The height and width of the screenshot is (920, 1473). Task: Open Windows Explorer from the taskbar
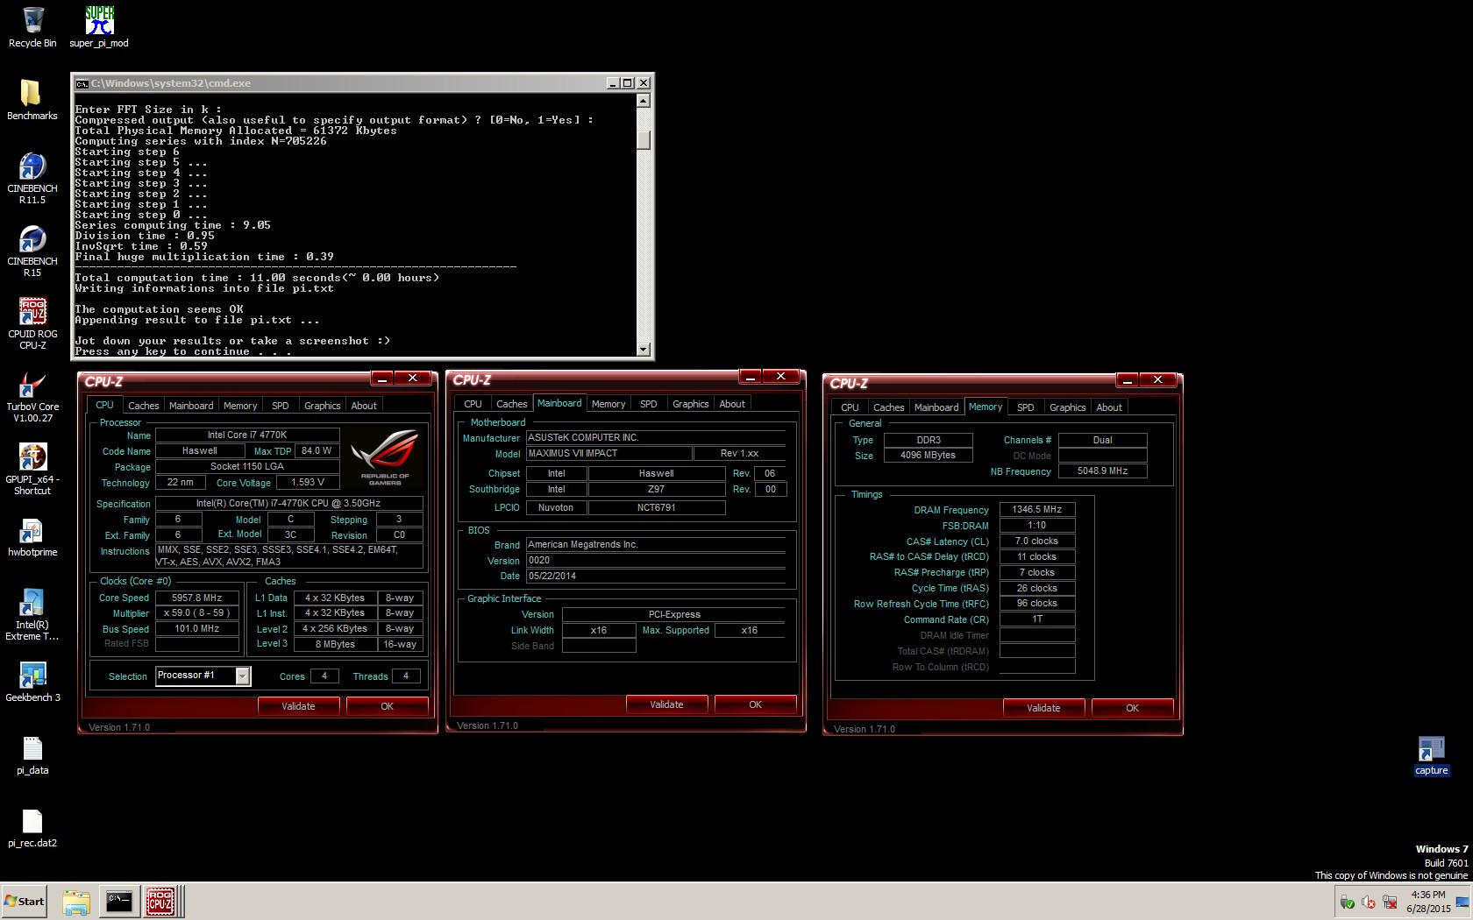pos(76,902)
